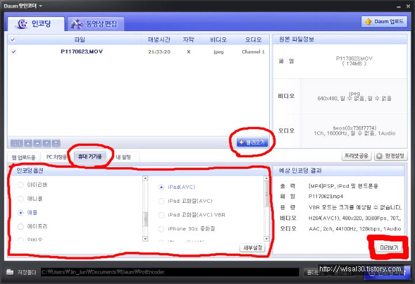Image resolution: width=415 pixels, height=284 pixels.
Task: Click the 오디오 column header
Action: coord(253,40)
